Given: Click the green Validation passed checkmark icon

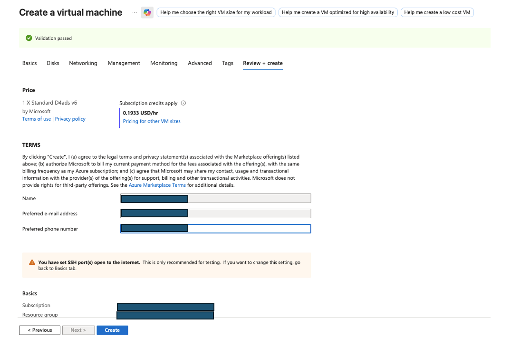Looking at the screenshot, I should click(29, 38).
